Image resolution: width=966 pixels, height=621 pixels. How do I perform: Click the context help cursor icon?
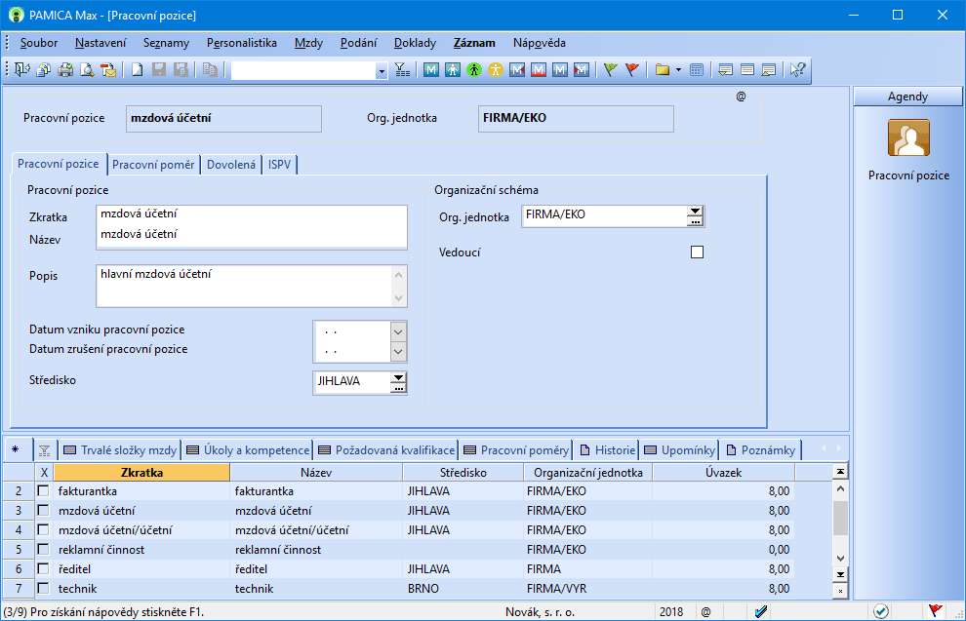point(797,70)
